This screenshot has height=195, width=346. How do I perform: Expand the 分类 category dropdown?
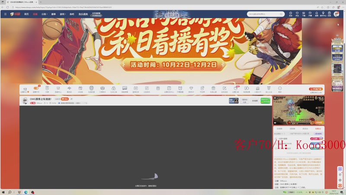click(45, 14)
